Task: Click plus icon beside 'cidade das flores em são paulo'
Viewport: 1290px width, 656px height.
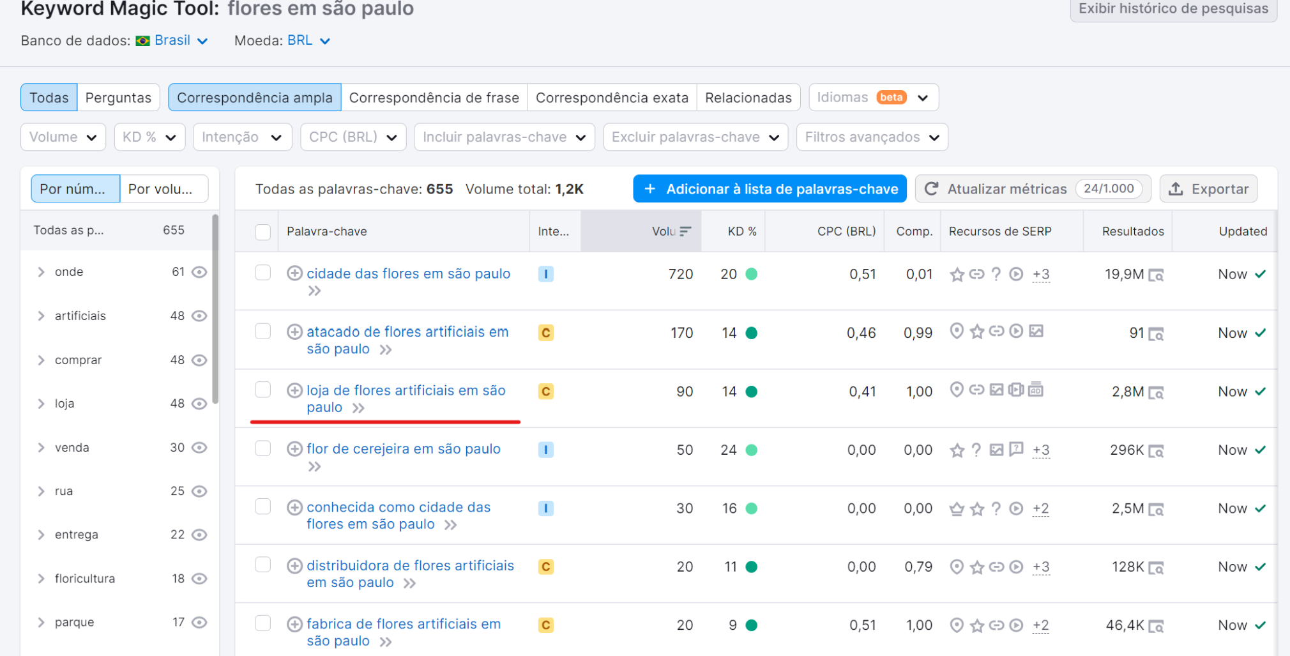Action: pyautogui.click(x=294, y=273)
